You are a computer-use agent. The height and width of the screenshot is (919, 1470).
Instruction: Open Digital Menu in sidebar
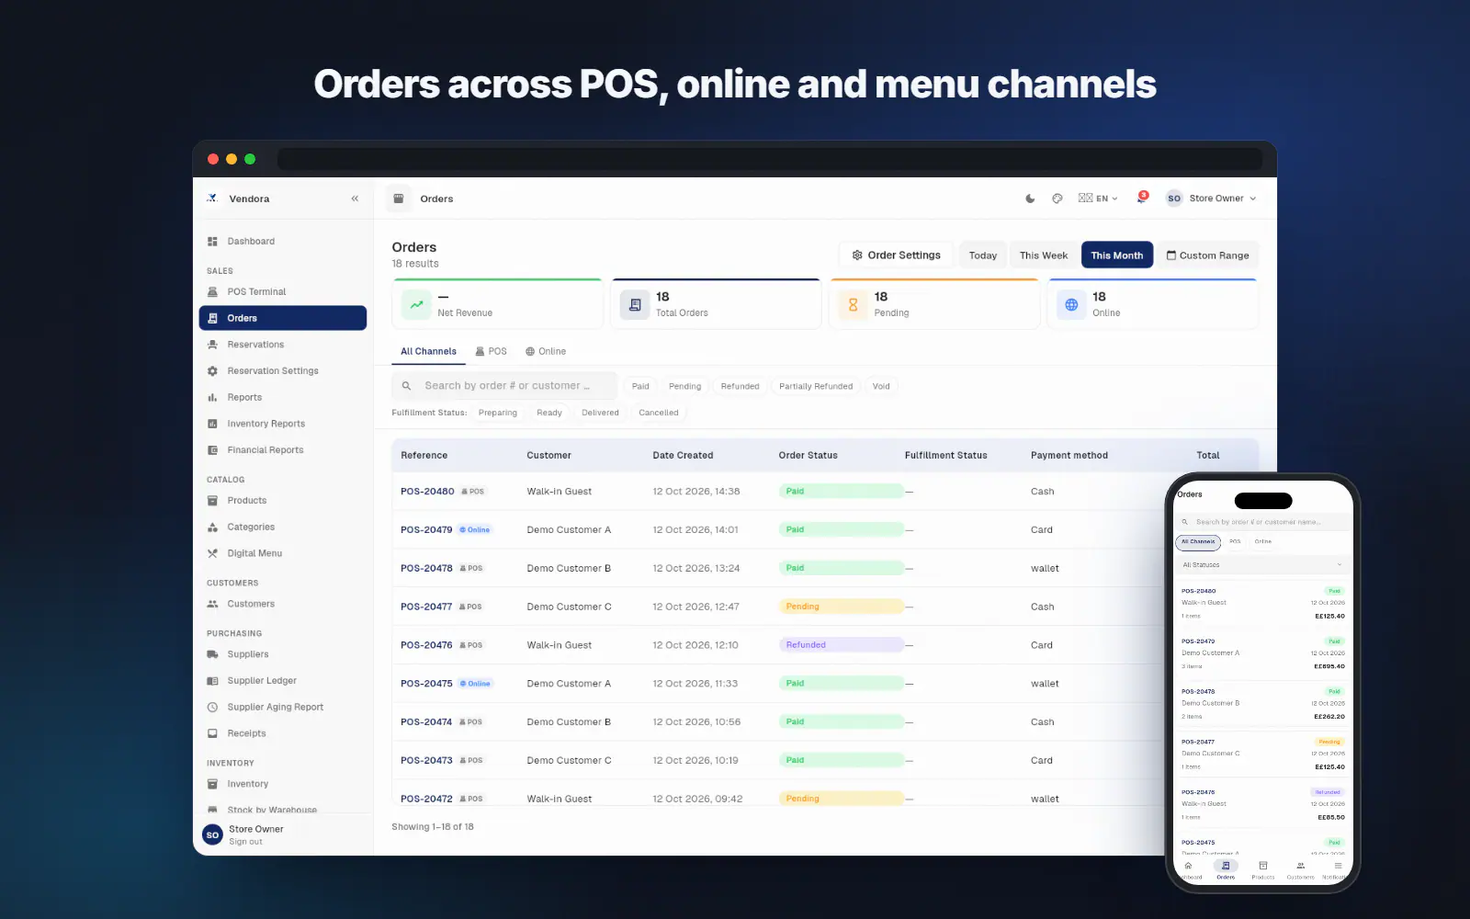(x=283, y=553)
